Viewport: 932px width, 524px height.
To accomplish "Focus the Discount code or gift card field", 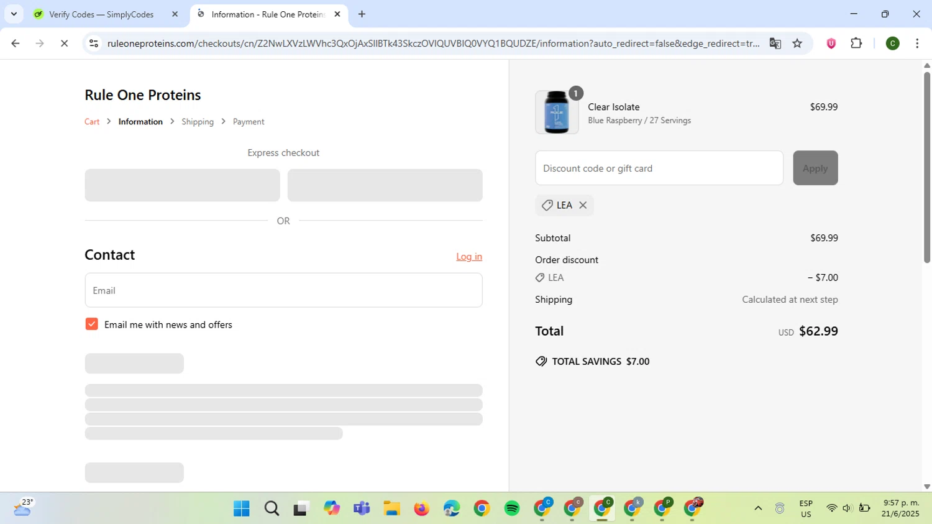I will pyautogui.click(x=659, y=168).
